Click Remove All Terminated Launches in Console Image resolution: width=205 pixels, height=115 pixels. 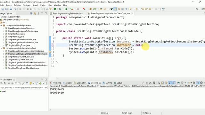point(154,83)
